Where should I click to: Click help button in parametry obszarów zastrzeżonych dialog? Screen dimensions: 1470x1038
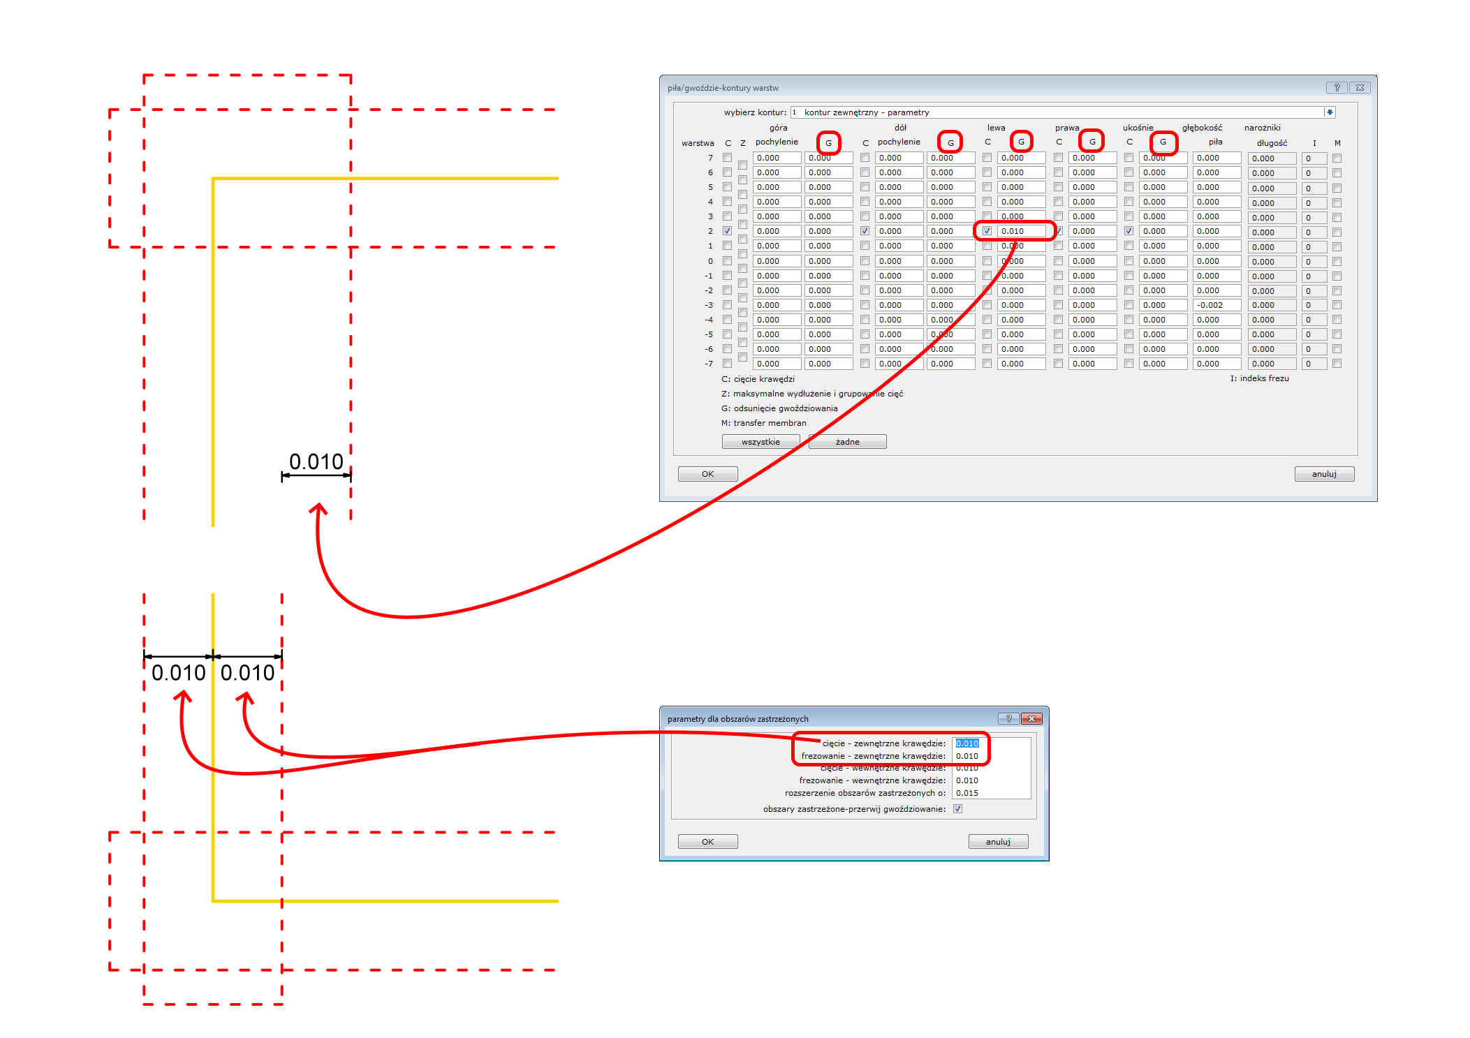[x=1008, y=718]
